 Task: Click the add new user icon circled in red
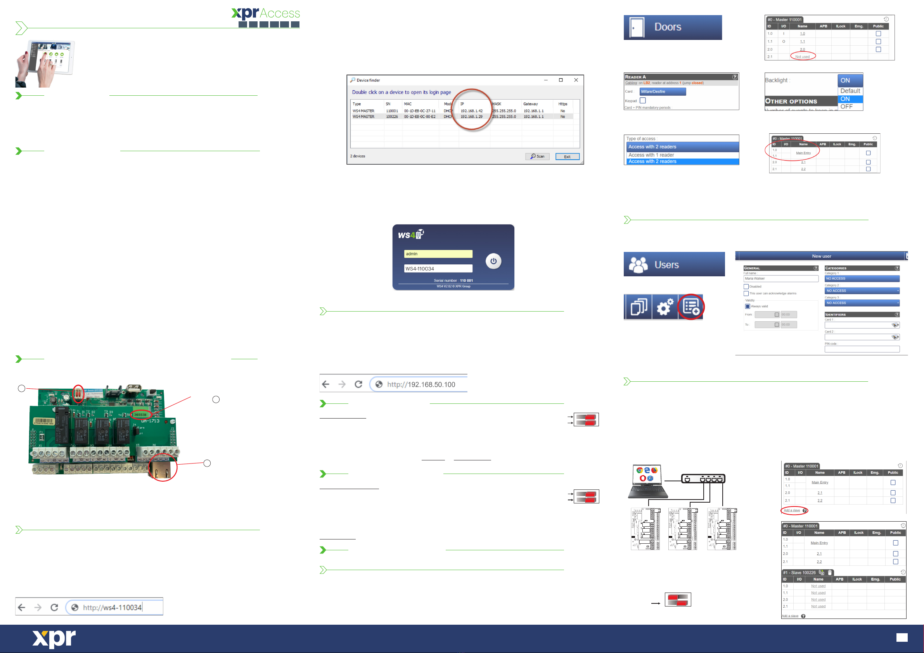(690, 307)
